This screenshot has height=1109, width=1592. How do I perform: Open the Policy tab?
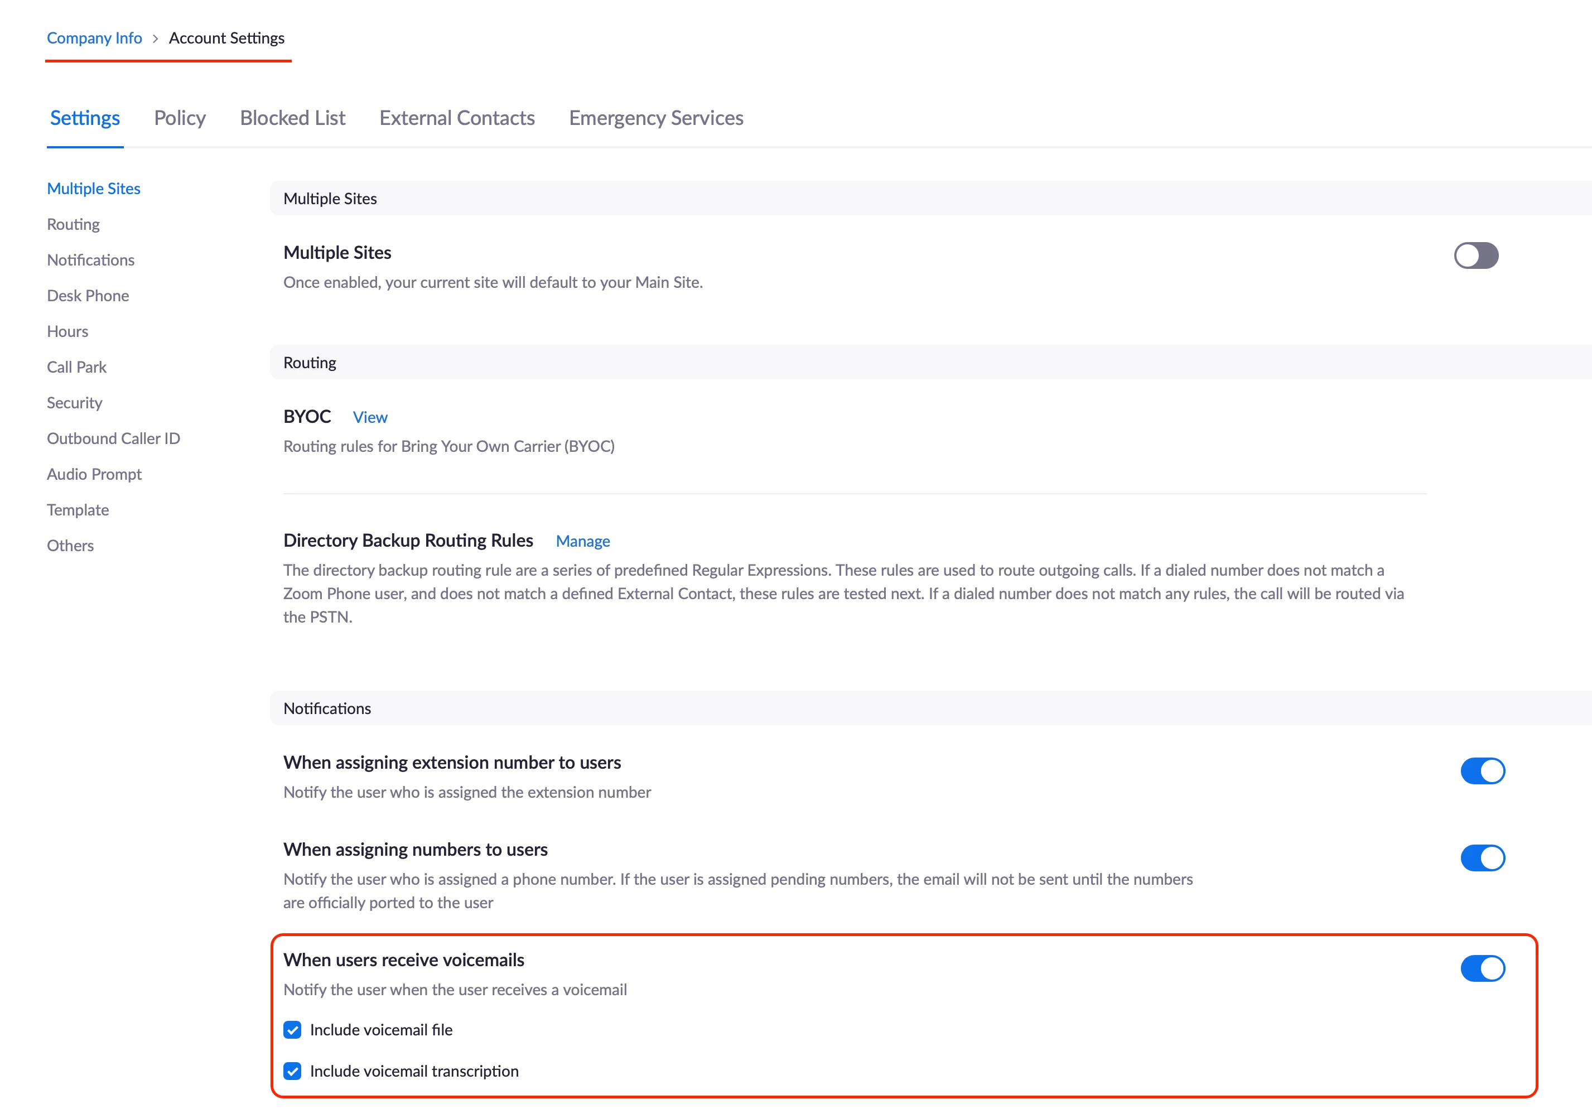pyautogui.click(x=180, y=118)
